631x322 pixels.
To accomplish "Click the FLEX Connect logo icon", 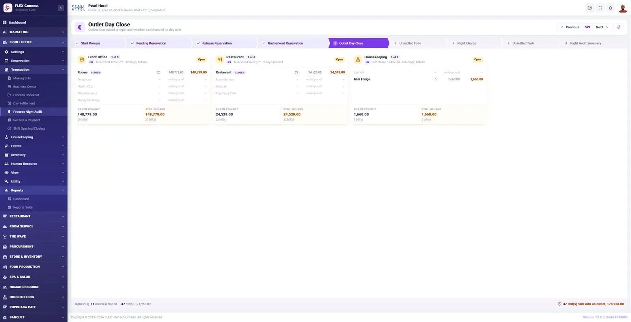I will (7, 8).
